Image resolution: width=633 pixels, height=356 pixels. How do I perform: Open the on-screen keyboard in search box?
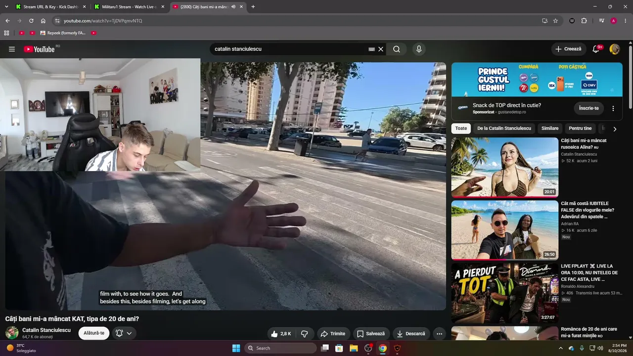pyautogui.click(x=372, y=49)
